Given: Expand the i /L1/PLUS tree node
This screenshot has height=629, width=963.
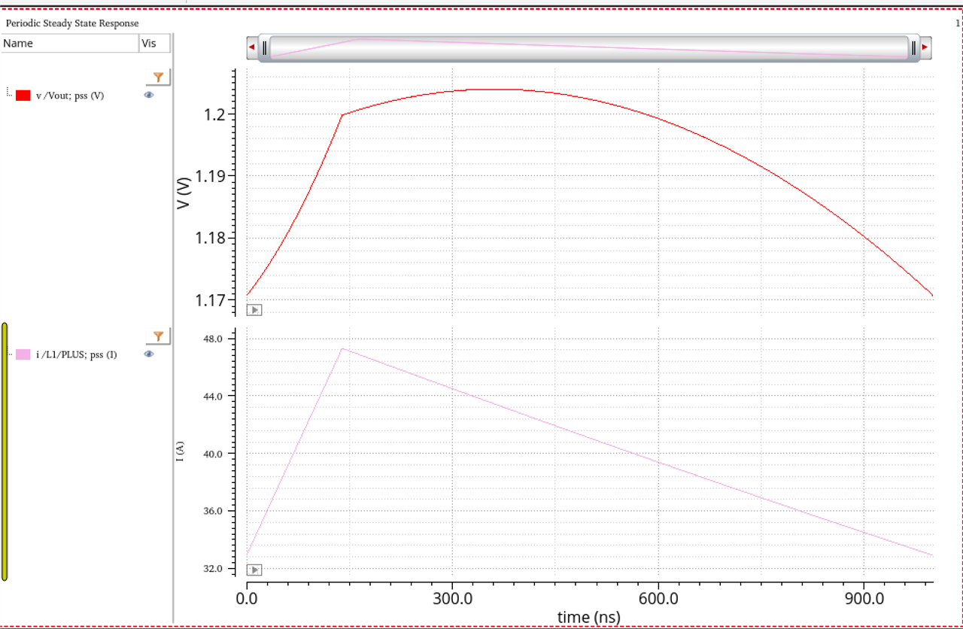Looking at the screenshot, I should click(9, 354).
